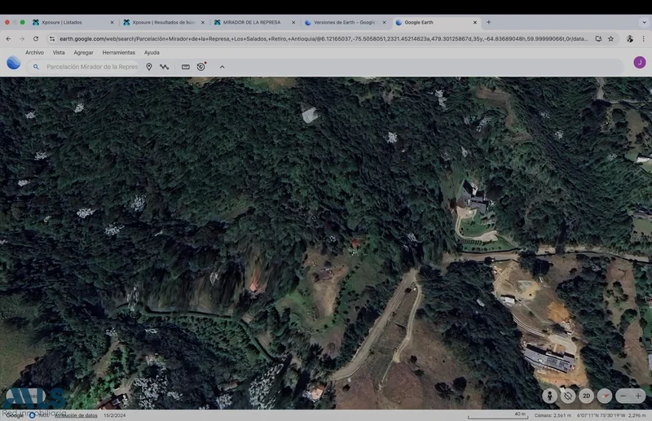
Task: Close the Google Earth browser tab
Action: pos(475,23)
